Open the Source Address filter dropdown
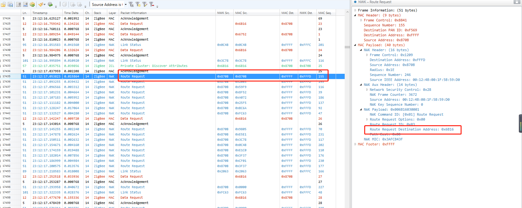Screen dimensions: 522x208 126,4
